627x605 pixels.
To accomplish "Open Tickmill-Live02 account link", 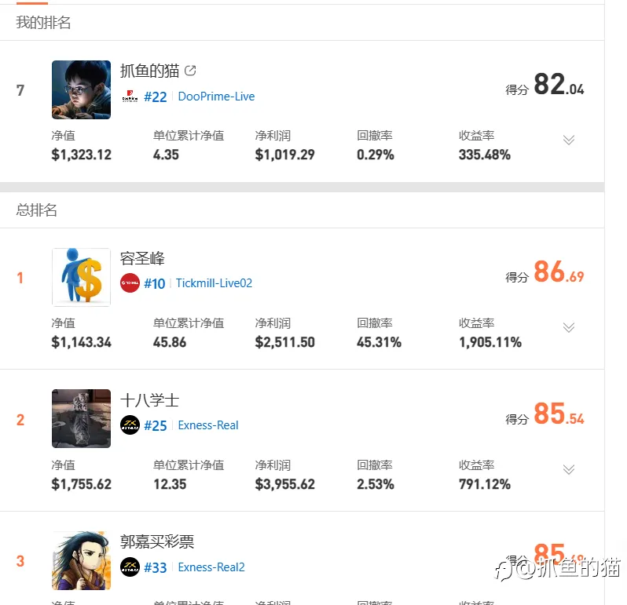I will [x=214, y=283].
